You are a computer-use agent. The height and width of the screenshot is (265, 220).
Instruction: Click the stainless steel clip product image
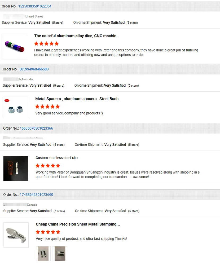[16, 169]
